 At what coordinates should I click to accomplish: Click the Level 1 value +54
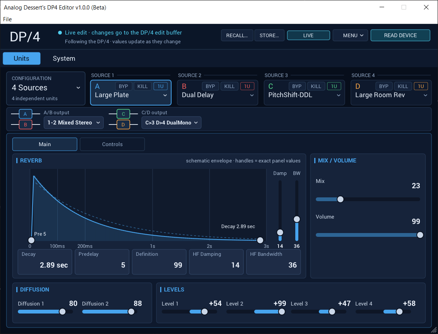(x=215, y=304)
